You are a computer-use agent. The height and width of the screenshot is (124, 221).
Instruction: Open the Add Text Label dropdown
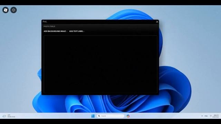(77, 31)
